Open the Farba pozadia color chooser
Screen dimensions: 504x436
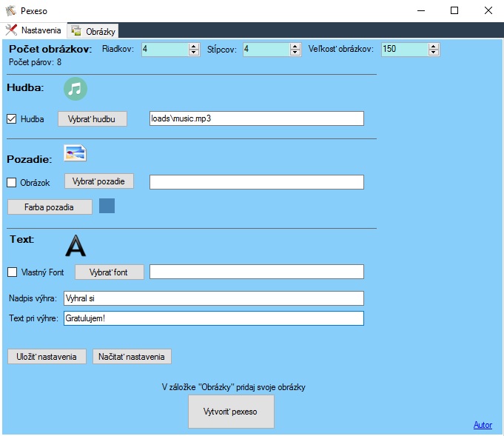[x=50, y=207]
